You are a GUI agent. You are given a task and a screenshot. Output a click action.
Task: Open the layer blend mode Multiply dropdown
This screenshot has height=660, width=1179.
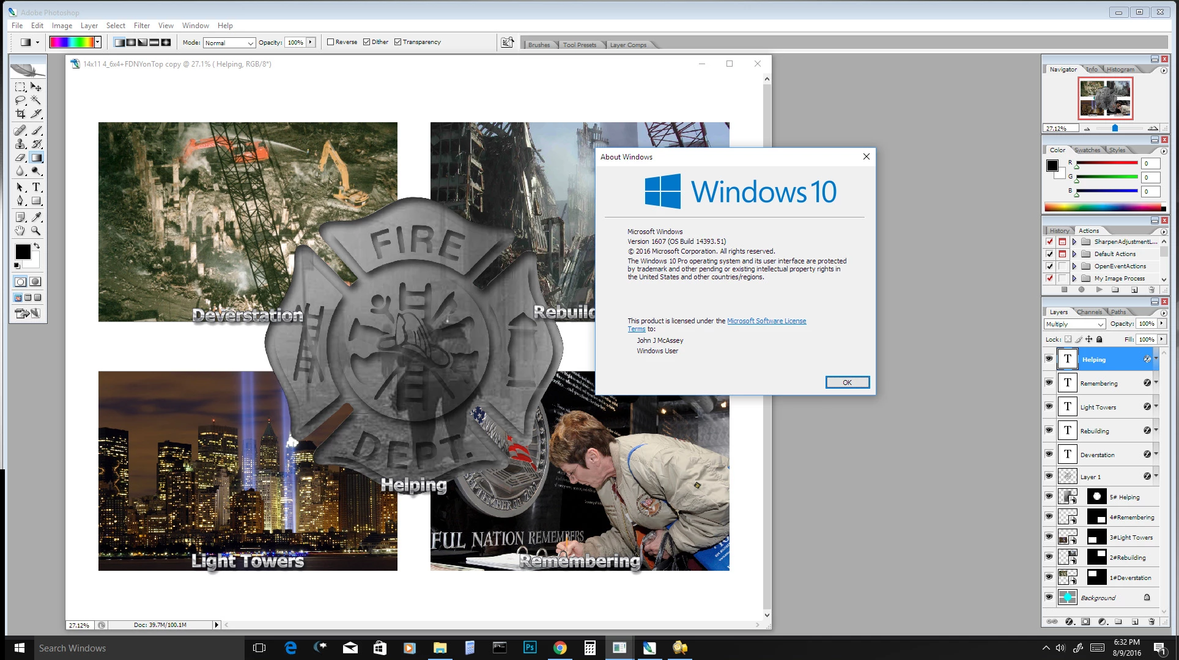1074,324
